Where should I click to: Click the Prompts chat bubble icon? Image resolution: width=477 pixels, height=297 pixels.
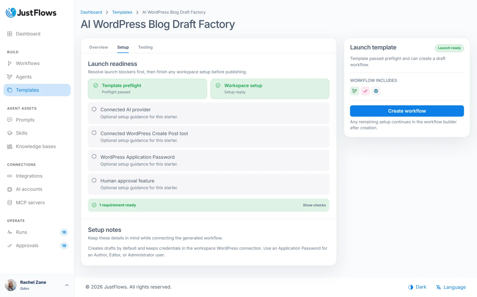point(10,120)
